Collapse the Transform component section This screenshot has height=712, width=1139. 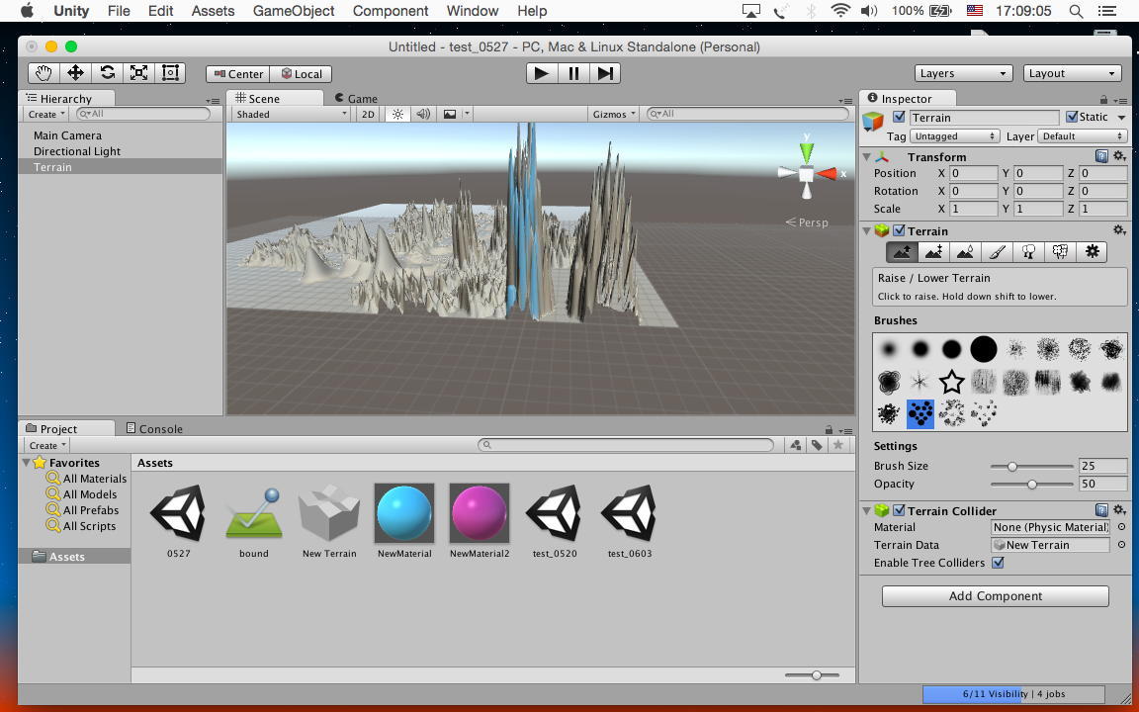tap(867, 157)
